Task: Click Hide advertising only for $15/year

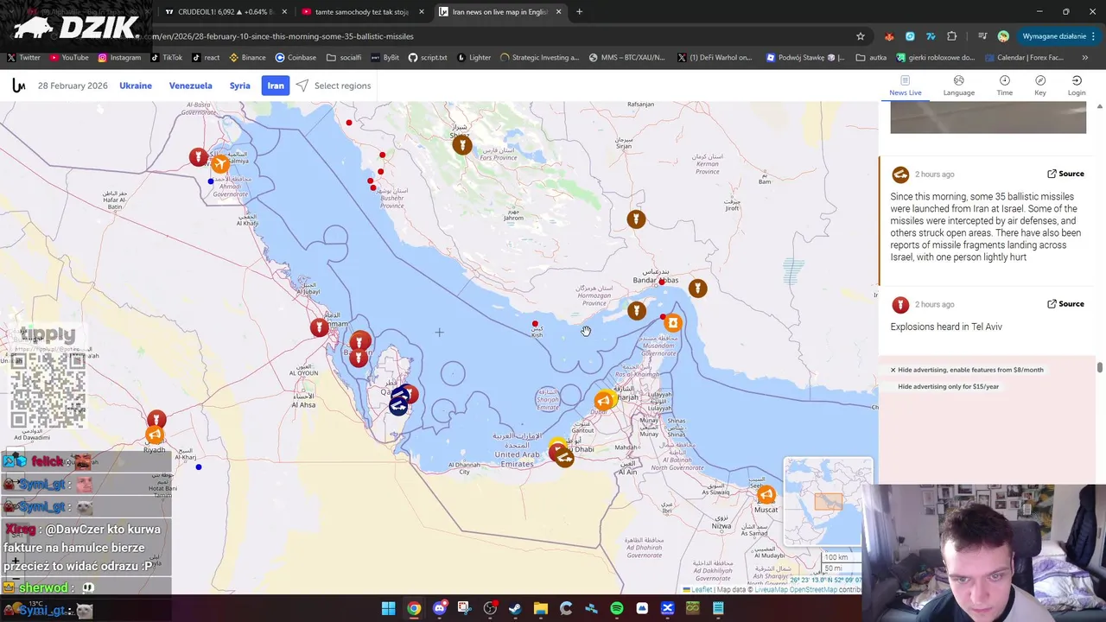Action: [x=948, y=386]
